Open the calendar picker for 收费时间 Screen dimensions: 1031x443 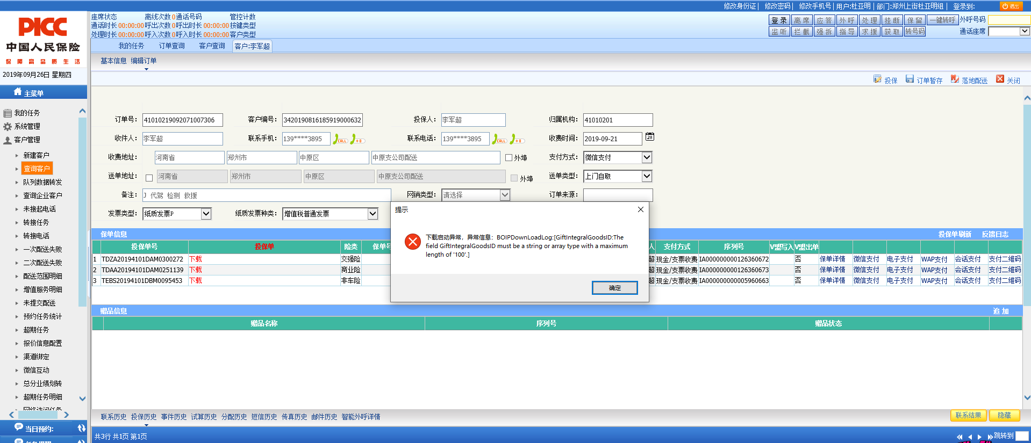(x=649, y=137)
